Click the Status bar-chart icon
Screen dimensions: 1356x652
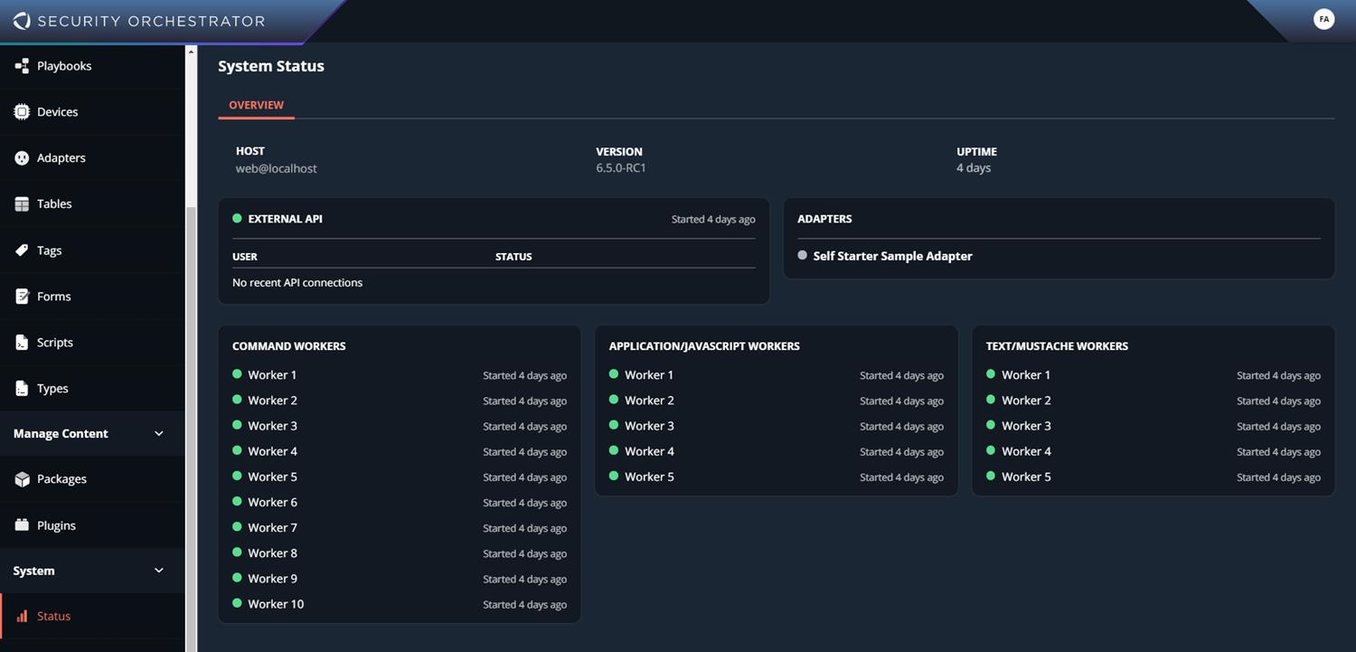pos(22,617)
